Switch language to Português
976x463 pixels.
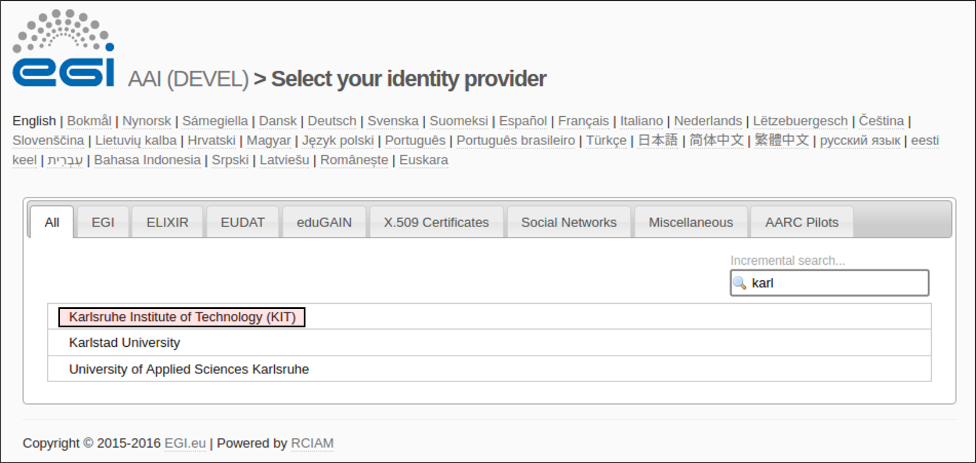[415, 140]
